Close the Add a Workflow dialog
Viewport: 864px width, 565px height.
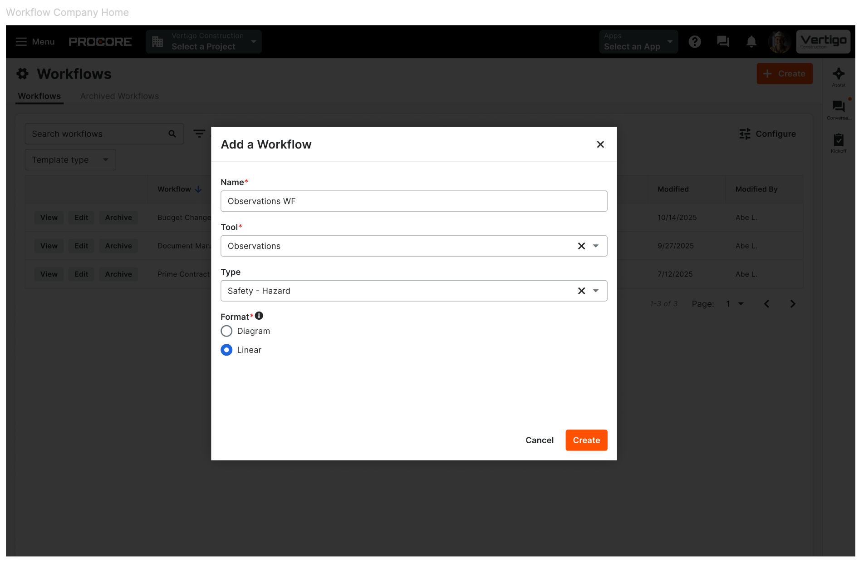(600, 144)
